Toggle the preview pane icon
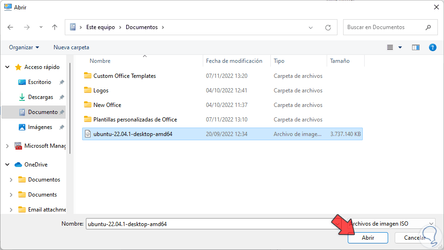Viewport: 444px width, 250px height. 416,47
